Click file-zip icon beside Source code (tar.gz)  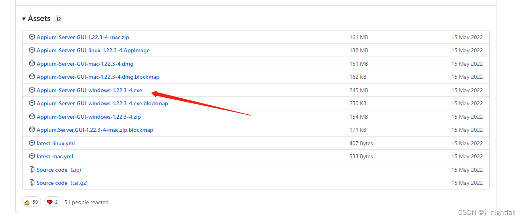click(32, 183)
